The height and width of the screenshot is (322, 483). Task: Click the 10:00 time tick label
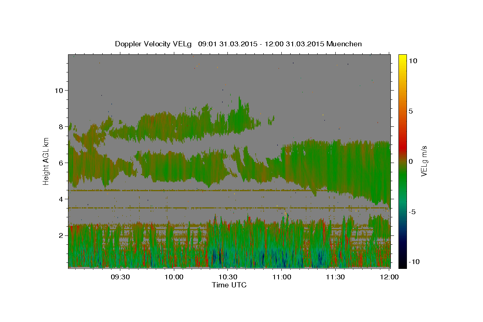(x=174, y=277)
